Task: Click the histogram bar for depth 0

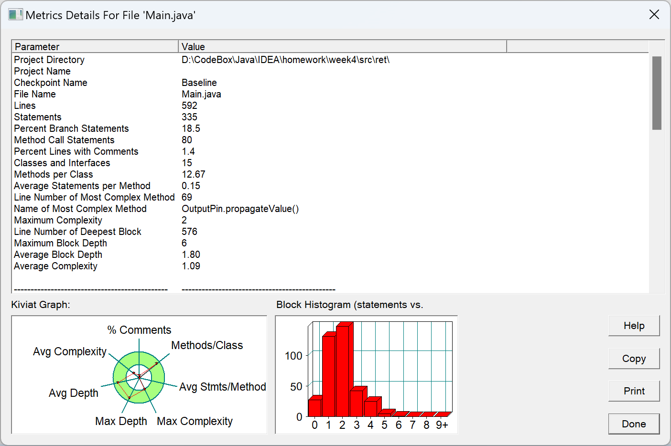Action: [x=314, y=407]
